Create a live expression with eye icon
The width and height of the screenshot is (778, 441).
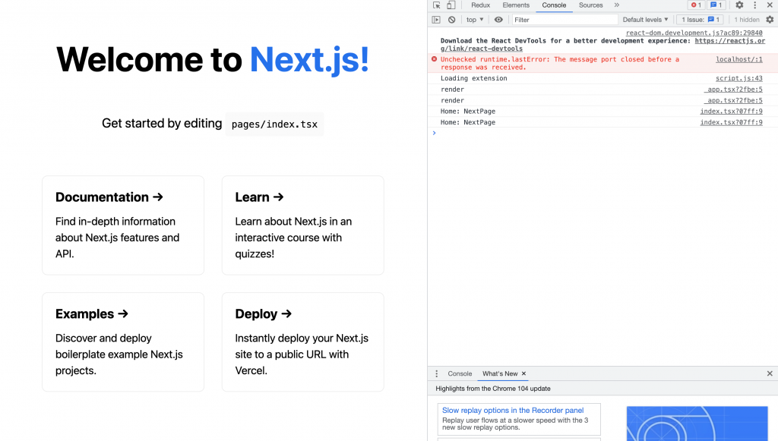coord(498,20)
